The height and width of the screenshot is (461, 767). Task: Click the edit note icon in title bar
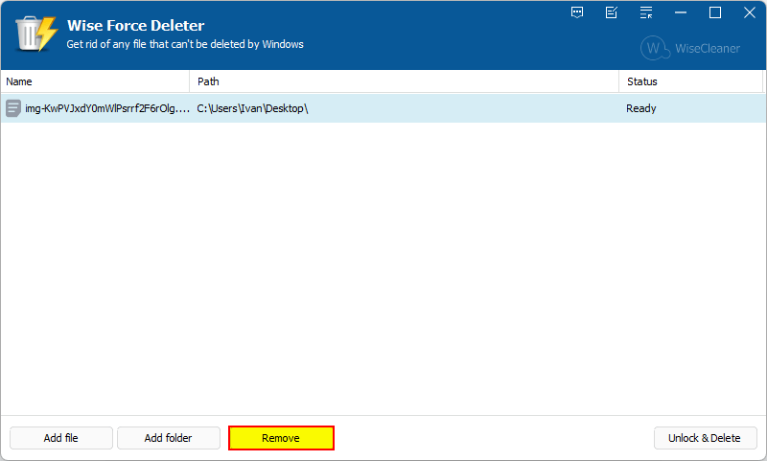[612, 12]
